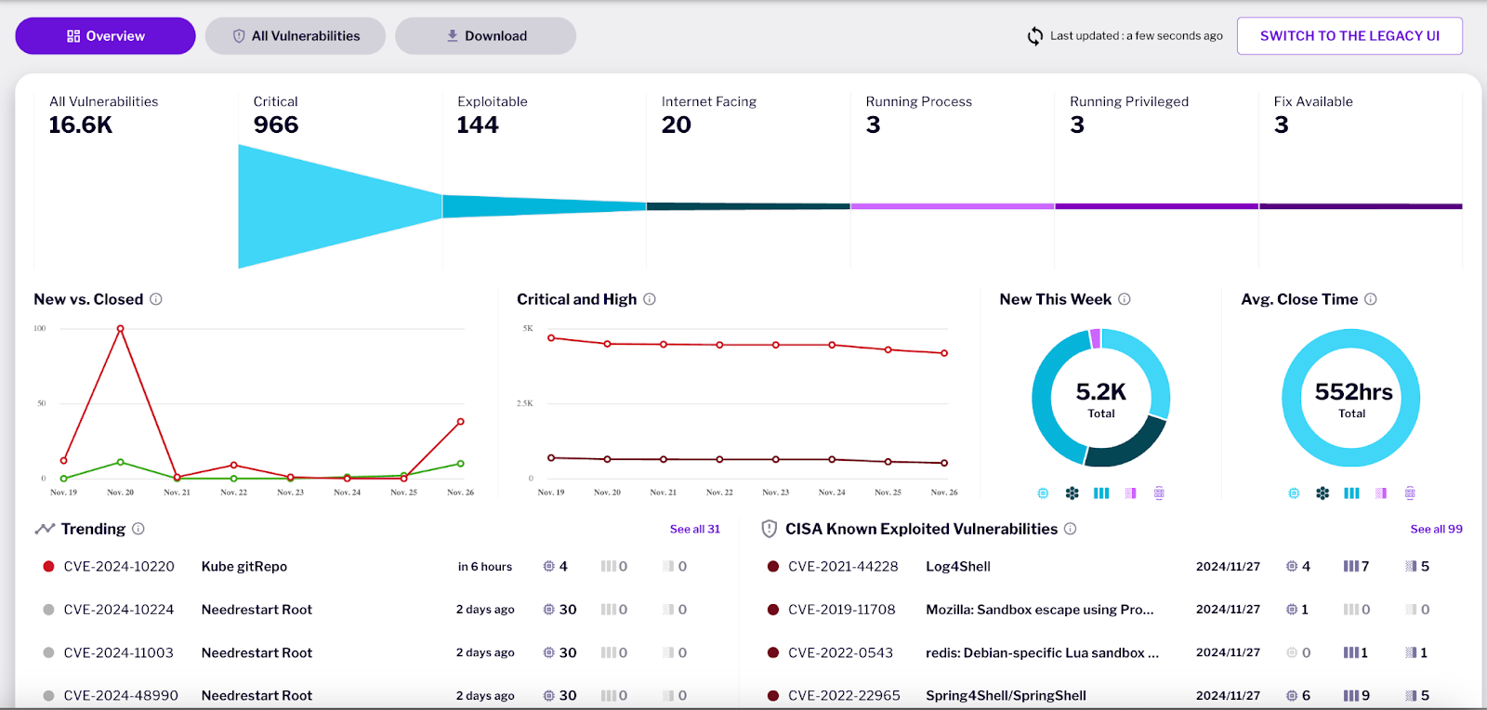Screen dimensions: 1487x710
Task: Click CVE-2022-22965 identifier
Action: click(844, 695)
